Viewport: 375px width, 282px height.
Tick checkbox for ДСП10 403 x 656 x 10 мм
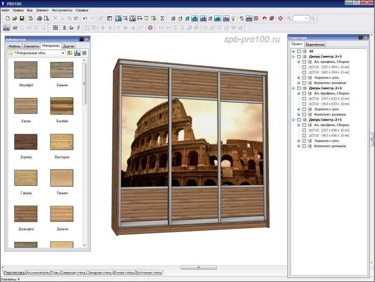[304, 136]
